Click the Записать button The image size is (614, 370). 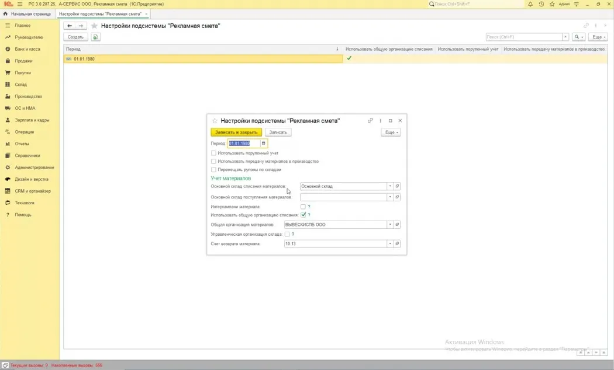[278, 132]
